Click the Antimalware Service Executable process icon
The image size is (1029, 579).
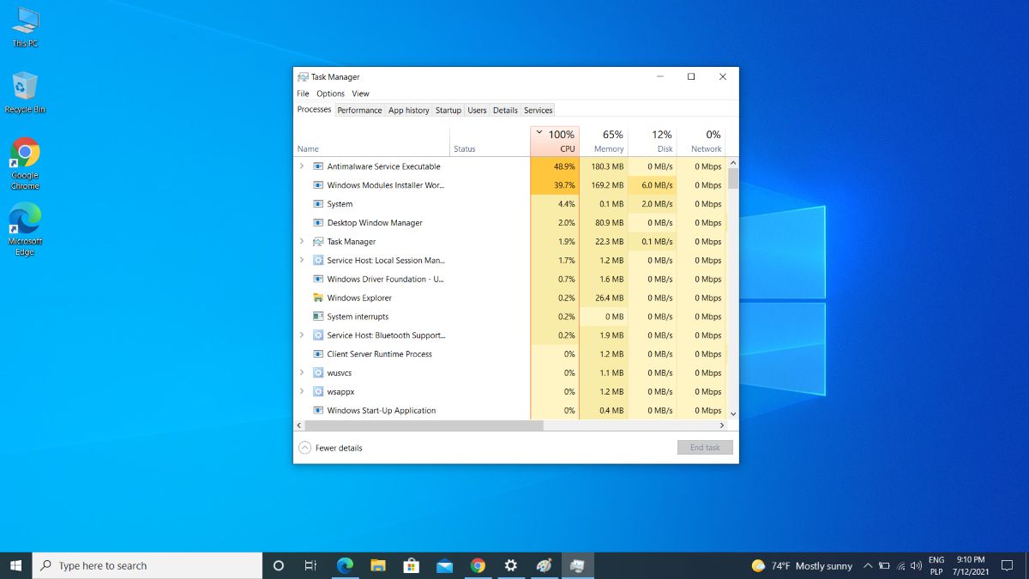318,166
